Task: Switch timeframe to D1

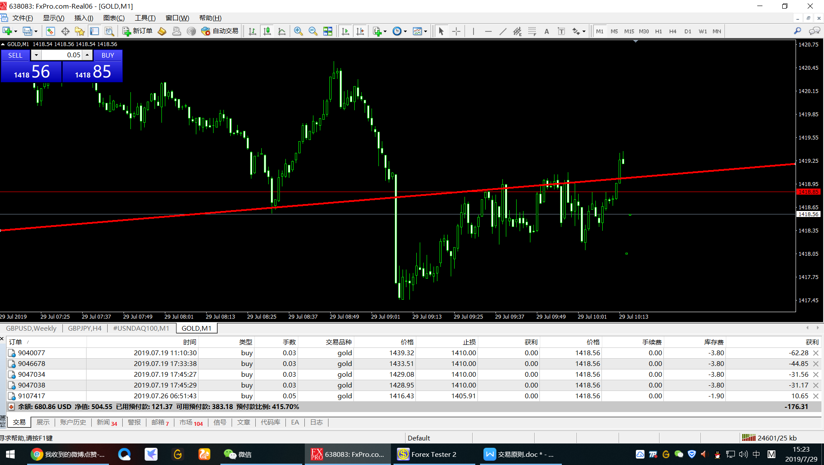Action: coord(688,31)
